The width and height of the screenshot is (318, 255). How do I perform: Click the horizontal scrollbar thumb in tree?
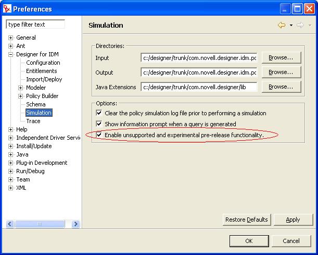pyautogui.click(x=40, y=224)
